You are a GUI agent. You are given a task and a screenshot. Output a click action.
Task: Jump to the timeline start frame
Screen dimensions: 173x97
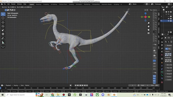click(x=76, y=85)
